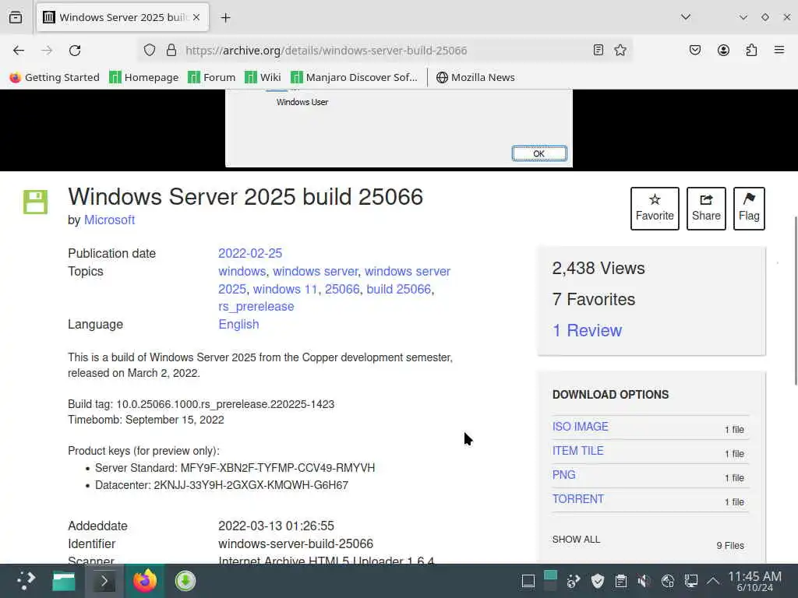
Task: Click the green floppy software item icon
Action: [x=35, y=202]
